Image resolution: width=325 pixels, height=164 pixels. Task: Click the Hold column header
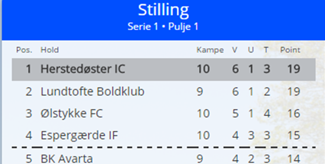click(x=49, y=50)
